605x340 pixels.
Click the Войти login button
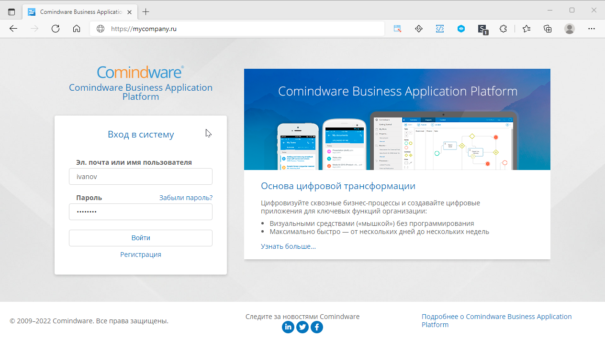141,238
